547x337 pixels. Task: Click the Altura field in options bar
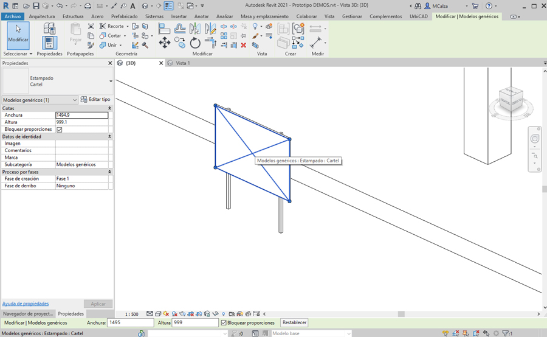coord(194,322)
